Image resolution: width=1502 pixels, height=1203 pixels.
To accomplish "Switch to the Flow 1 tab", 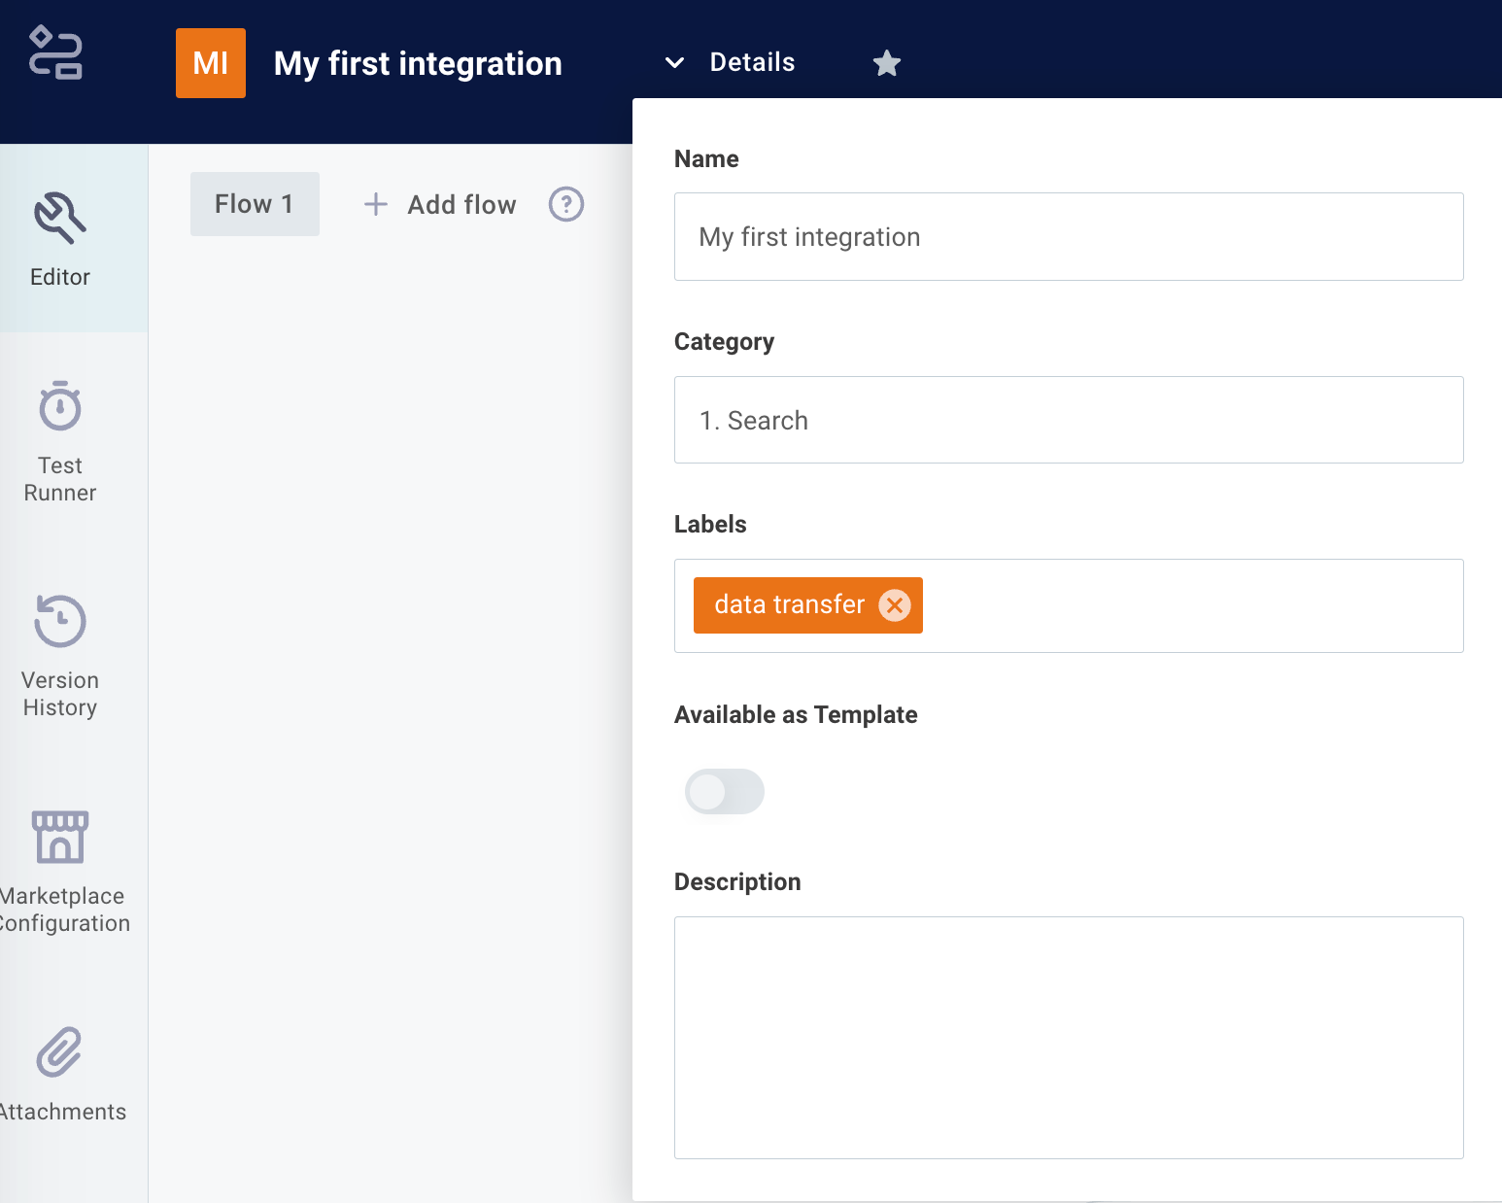I will pyautogui.click(x=255, y=204).
